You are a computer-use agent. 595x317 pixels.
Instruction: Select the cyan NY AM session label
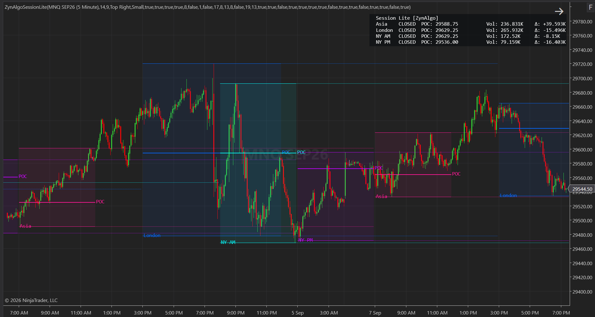(228, 242)
